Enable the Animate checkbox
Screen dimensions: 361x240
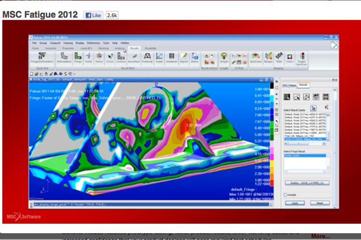(x=285, y=195)
